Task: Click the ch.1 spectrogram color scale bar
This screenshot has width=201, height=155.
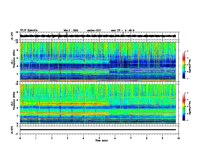Action: (x=184, y=65)
